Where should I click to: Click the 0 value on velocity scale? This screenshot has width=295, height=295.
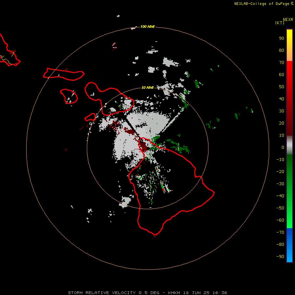(283, 147)
